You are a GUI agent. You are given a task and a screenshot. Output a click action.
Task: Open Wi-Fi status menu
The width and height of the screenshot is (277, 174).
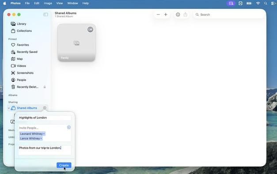pos(258,4)
